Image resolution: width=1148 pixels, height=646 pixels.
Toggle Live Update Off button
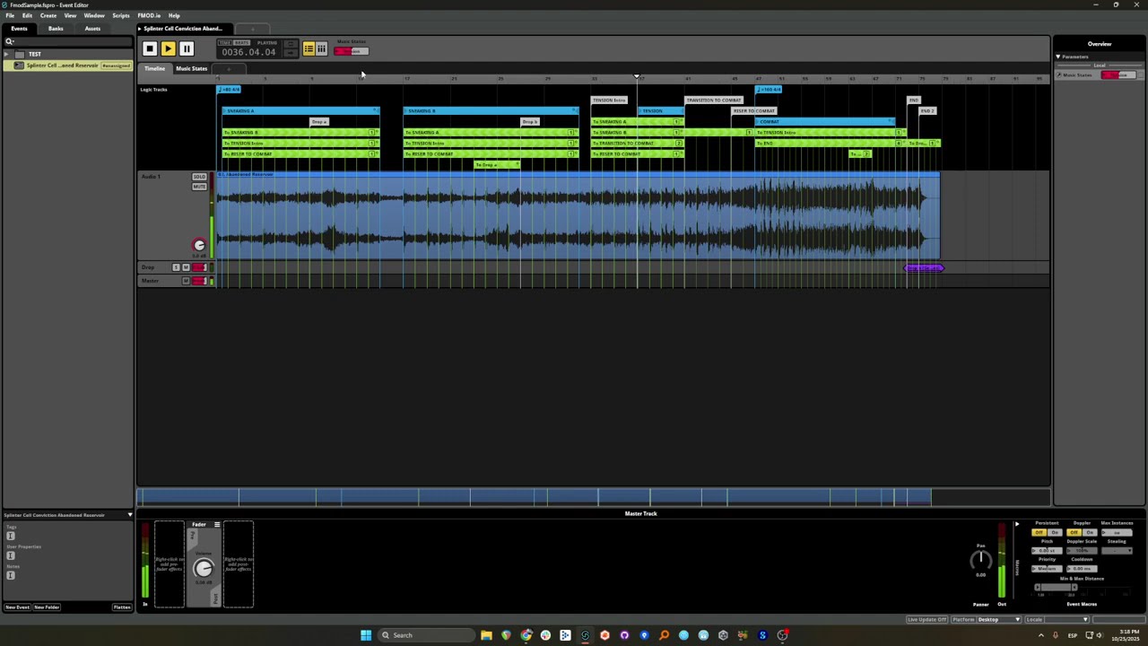tap(926, 619)
